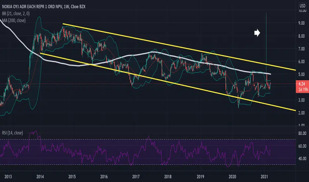Click the 3.00 price axis label
This screenshot has height=182, width=309.
click(x=301, y=100)
